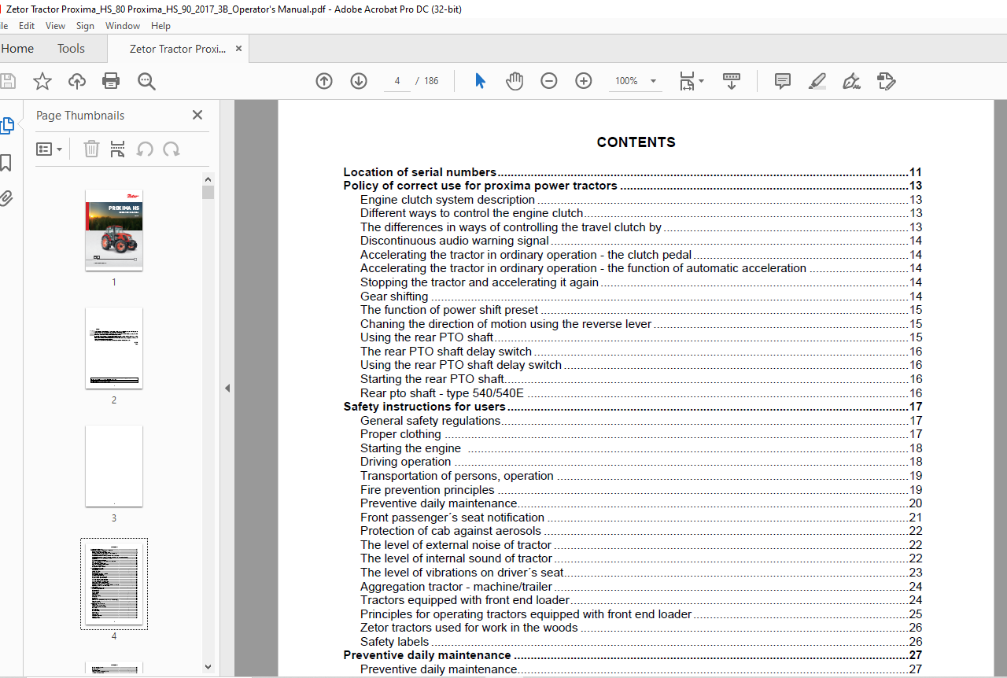Image resolution: width=1007 pixels, height=678 pixels.
Task: Close the Page Thumbnails panel
Action: click(197, 115)
